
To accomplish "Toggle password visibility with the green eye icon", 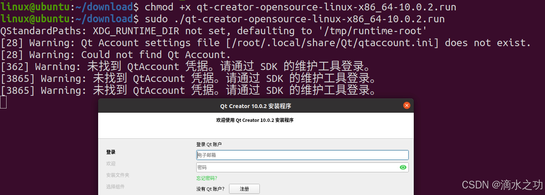I will pyautogui.click(x=403, y=167).
